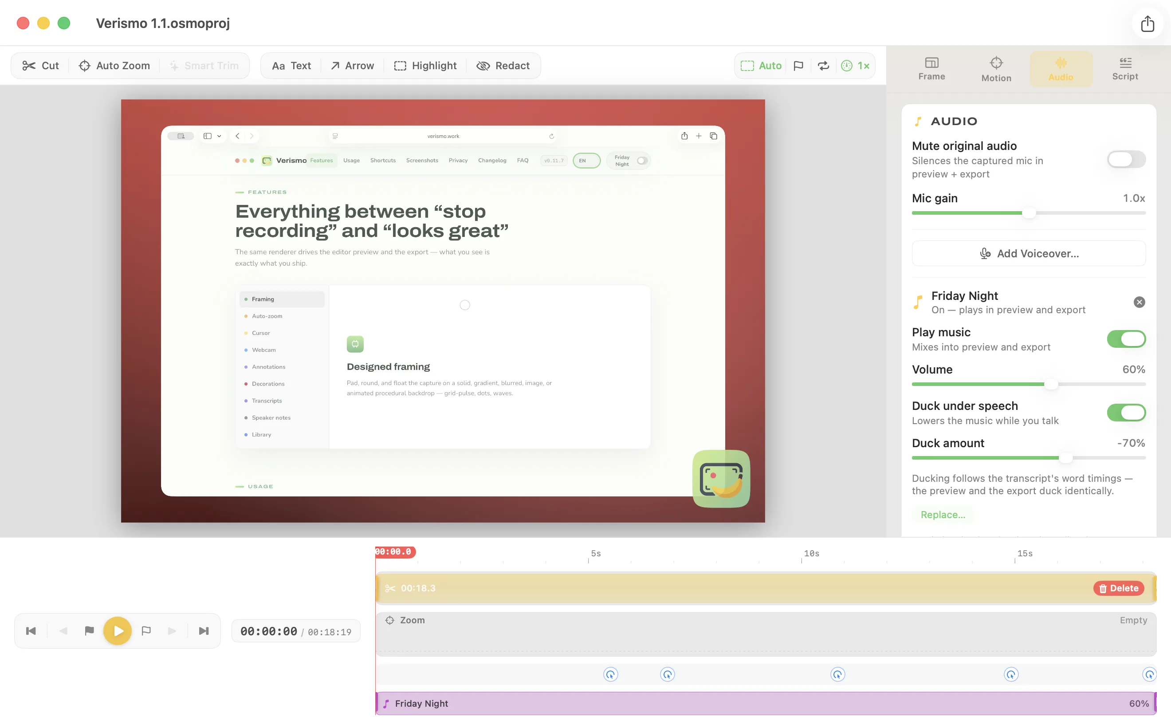Step back one frame
Image resolution: width=1171 pixels, height=724 pixels.
pos(63,631)
